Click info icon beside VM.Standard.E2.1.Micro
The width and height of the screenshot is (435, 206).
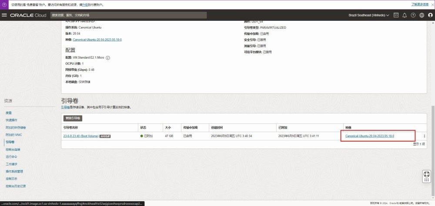pyautogui.click(x=108, y=57)
